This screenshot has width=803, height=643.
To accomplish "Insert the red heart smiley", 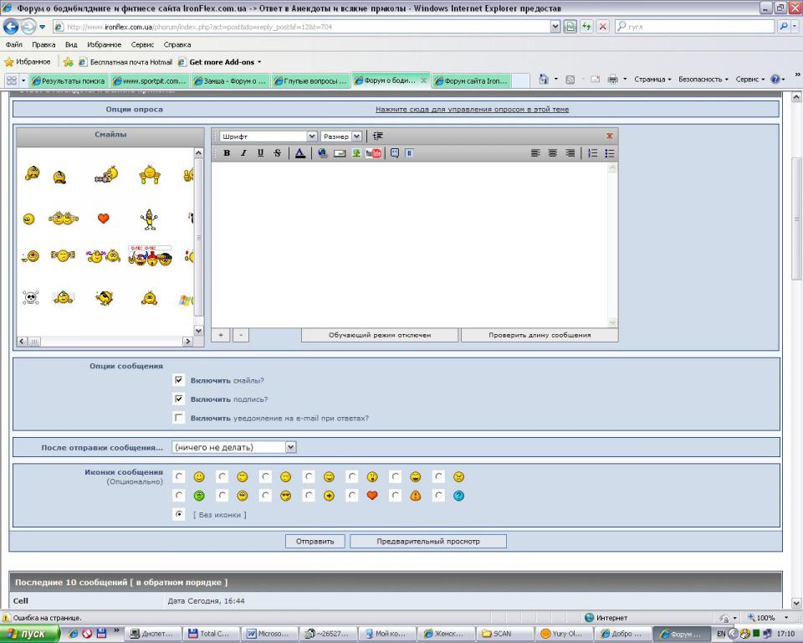I will click(x=104, y=219).
